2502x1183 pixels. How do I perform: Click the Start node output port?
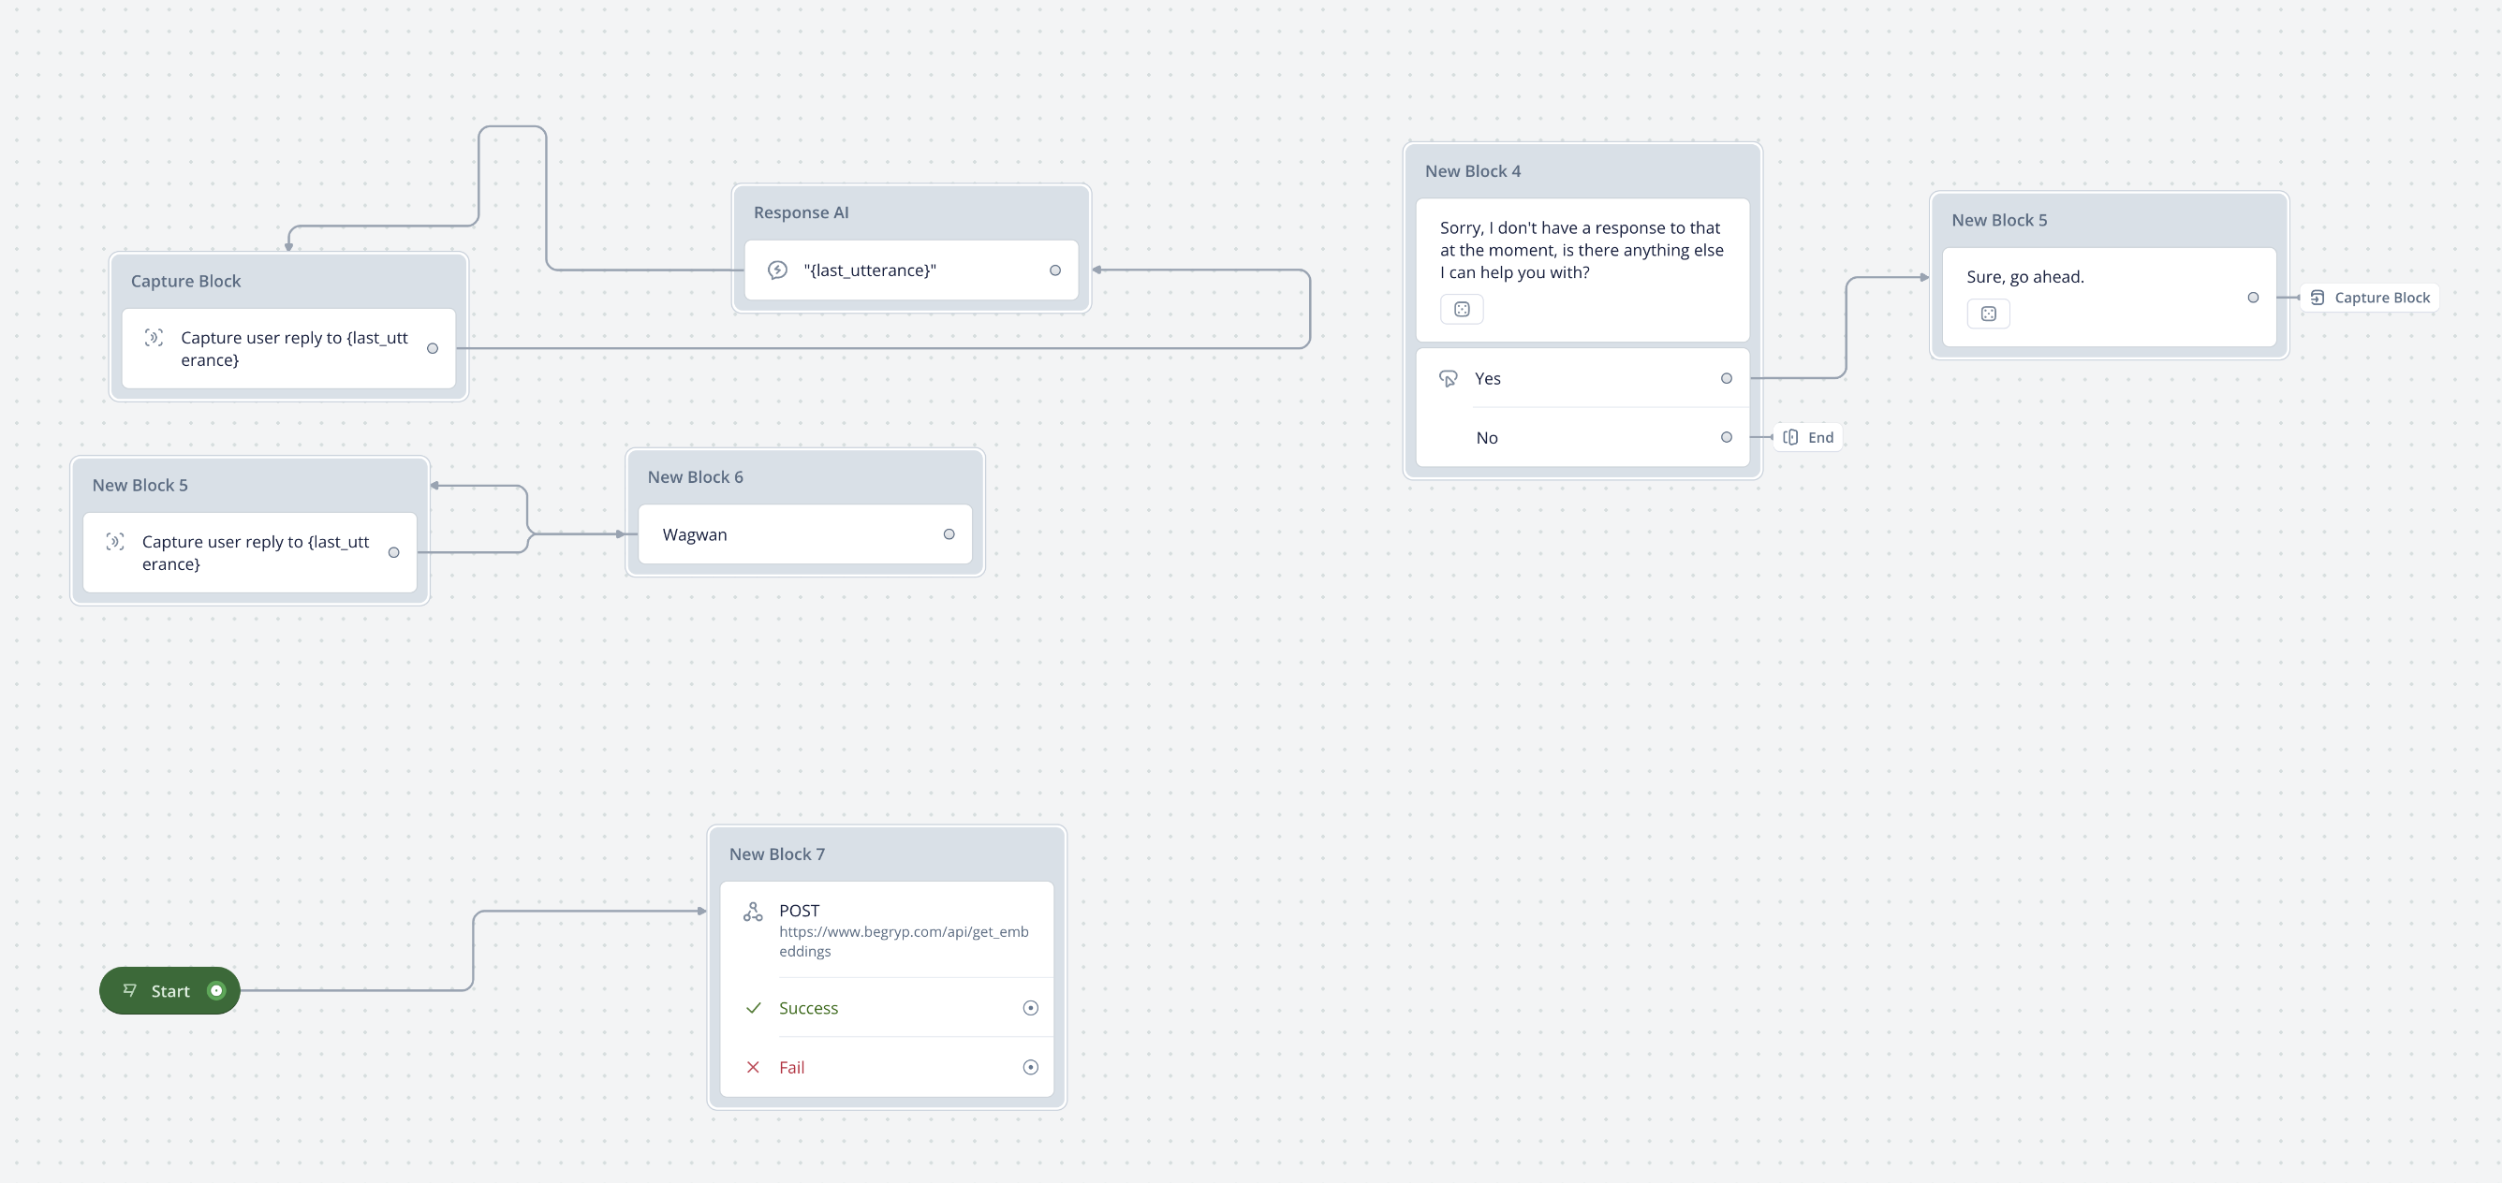[x=216, y=991]
